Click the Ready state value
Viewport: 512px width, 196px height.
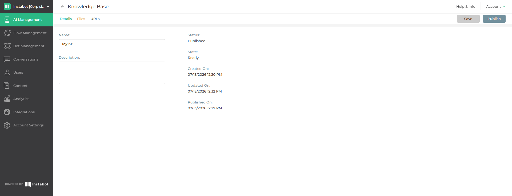pos(193,58)
